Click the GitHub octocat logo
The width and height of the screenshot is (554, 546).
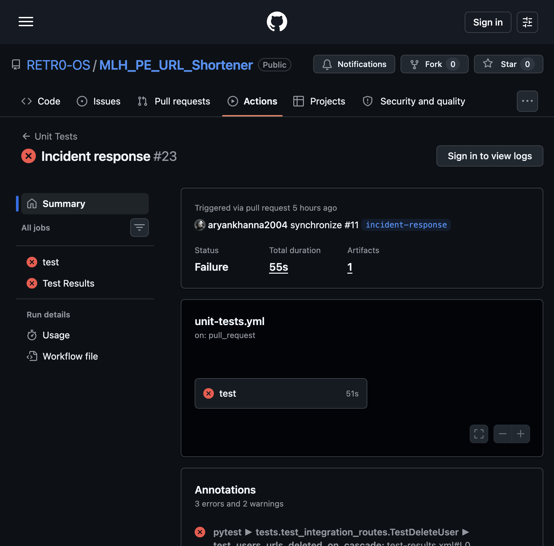277,21
